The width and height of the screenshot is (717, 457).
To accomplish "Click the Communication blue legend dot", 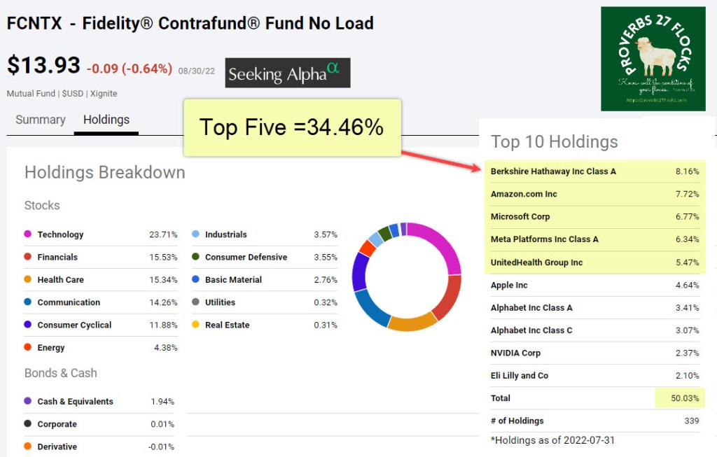I will pos(28,302).
